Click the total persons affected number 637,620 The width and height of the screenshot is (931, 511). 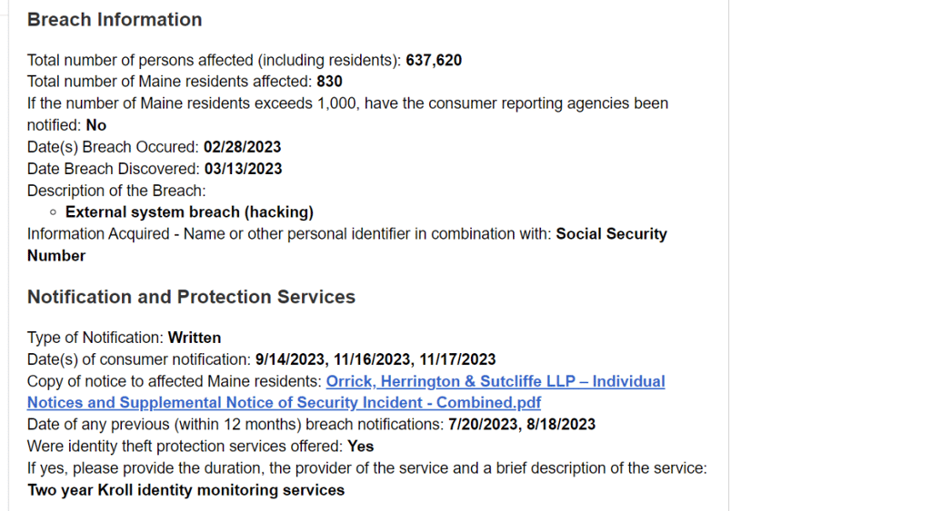click(x=434, y=60)
